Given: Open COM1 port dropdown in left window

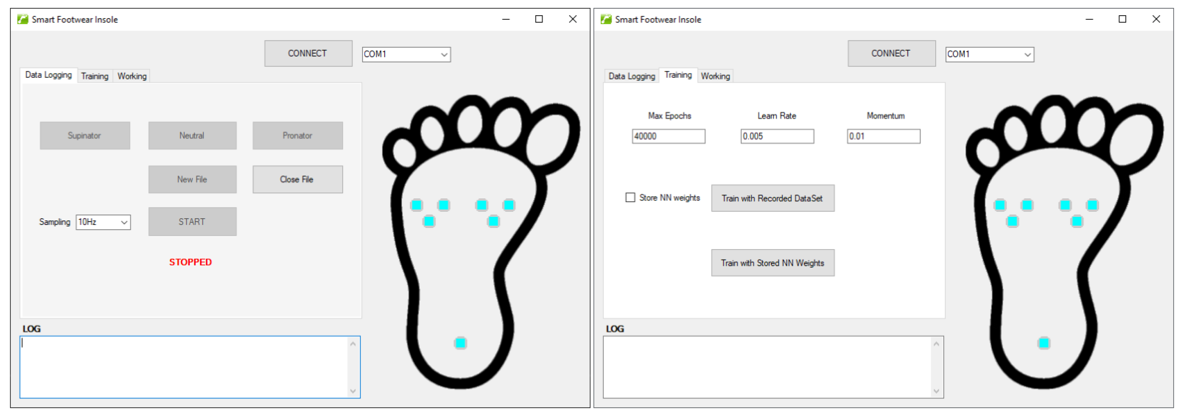Looking at the screenshot, I should pos(443,54).
